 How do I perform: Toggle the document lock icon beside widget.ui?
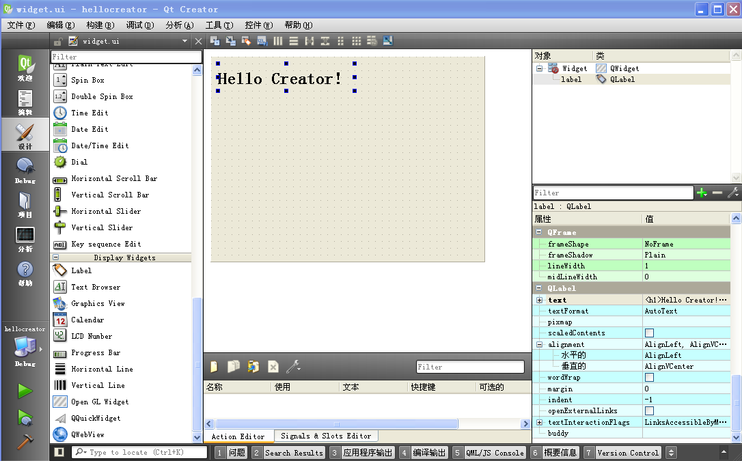[58, 42]
